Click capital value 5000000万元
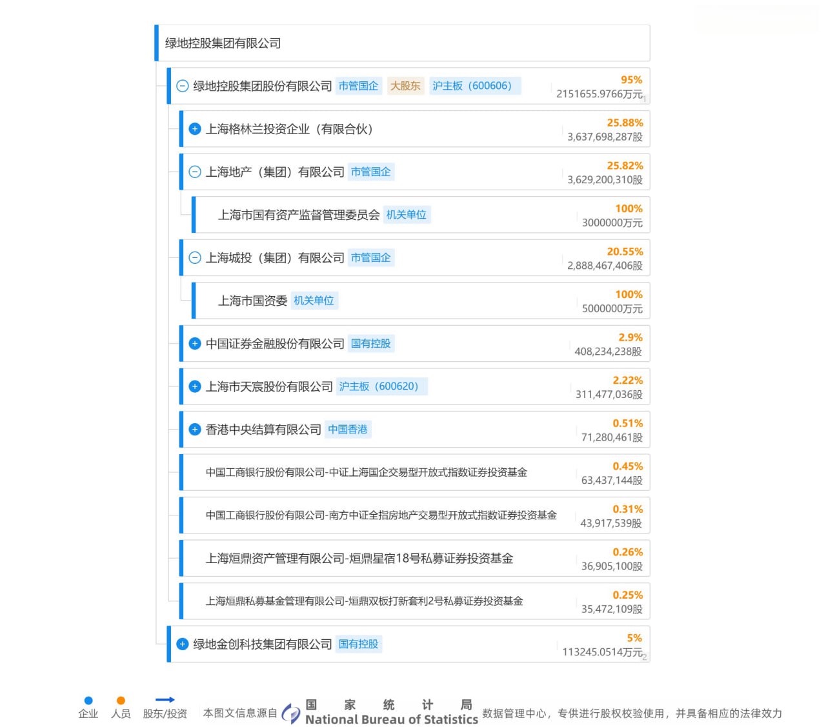This screenshot has height=727, width=826. (x=612, y=308)
